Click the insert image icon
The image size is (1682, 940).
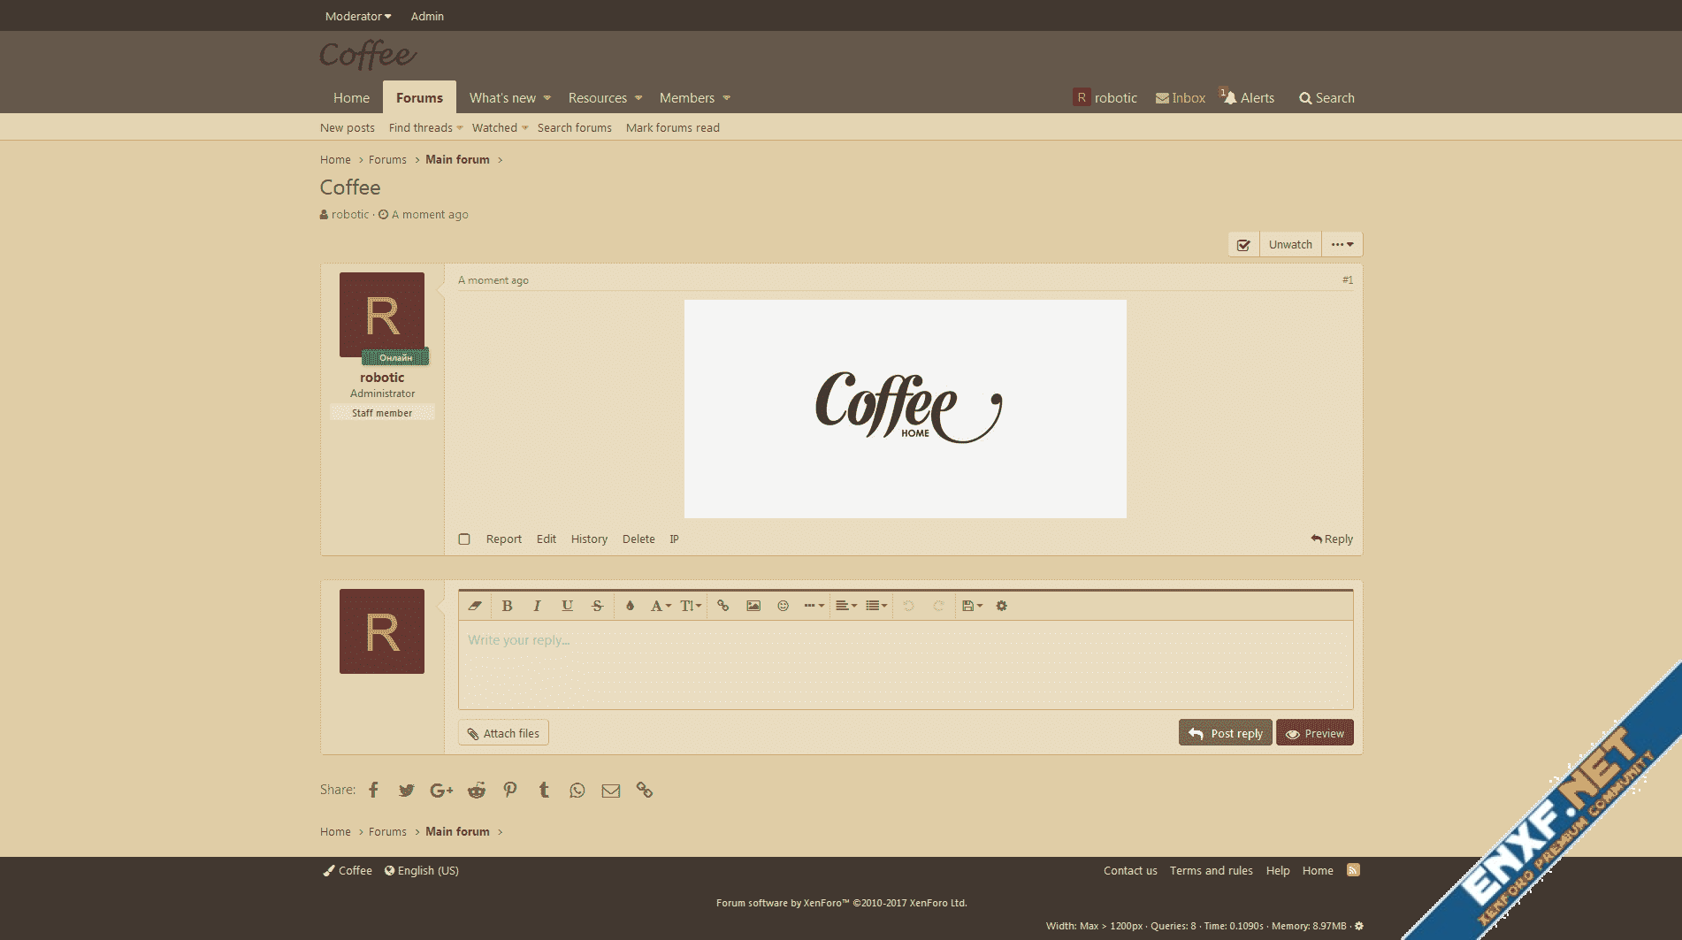pyautogui.click(x=753, y=606)
